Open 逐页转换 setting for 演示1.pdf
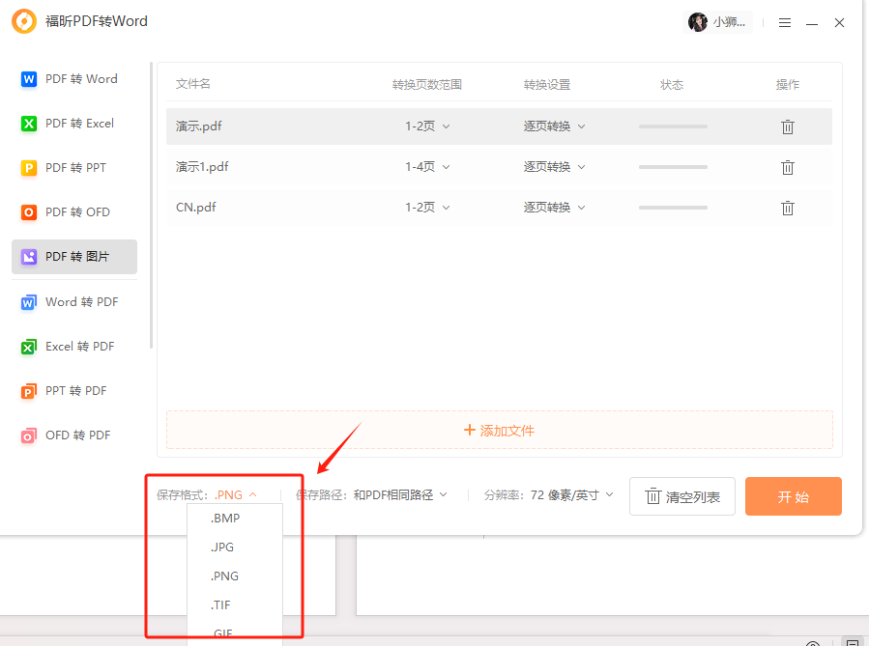The height and width of the screenshot is (646, 869). click(554, 167)
